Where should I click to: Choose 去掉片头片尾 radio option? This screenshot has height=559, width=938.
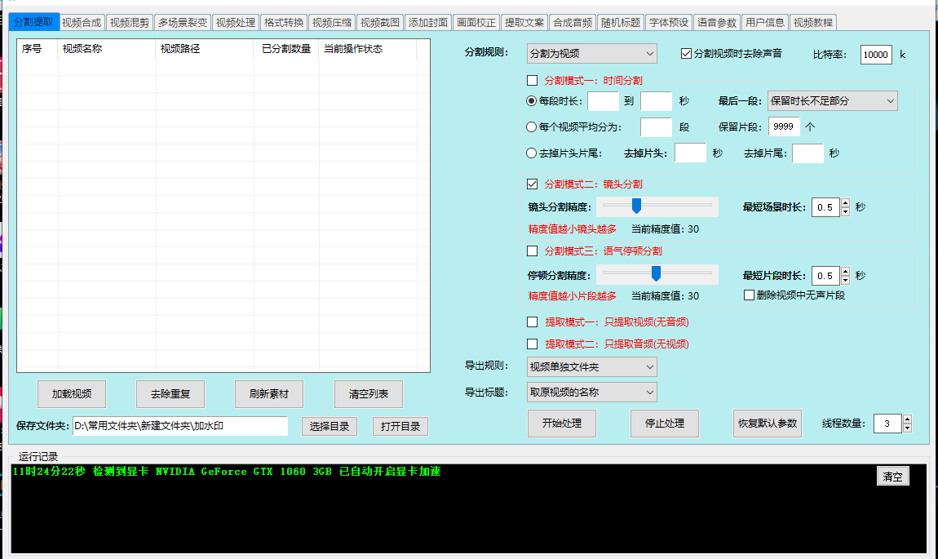coord(532,153)
